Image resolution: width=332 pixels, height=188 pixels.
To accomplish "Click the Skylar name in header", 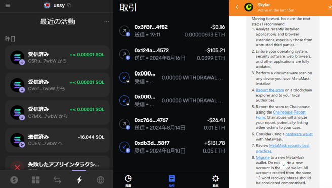I will pyautogui.click(x=264, y=5).
